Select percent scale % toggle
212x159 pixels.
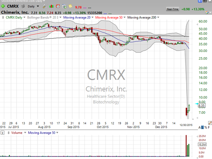click(206, 127)
